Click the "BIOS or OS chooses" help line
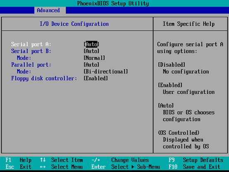229x172 pixels. coord(188,112)
